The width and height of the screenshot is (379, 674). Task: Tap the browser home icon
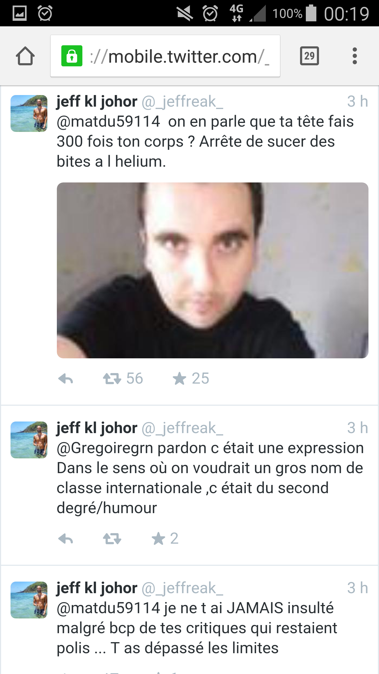click(x=25, y=56)
